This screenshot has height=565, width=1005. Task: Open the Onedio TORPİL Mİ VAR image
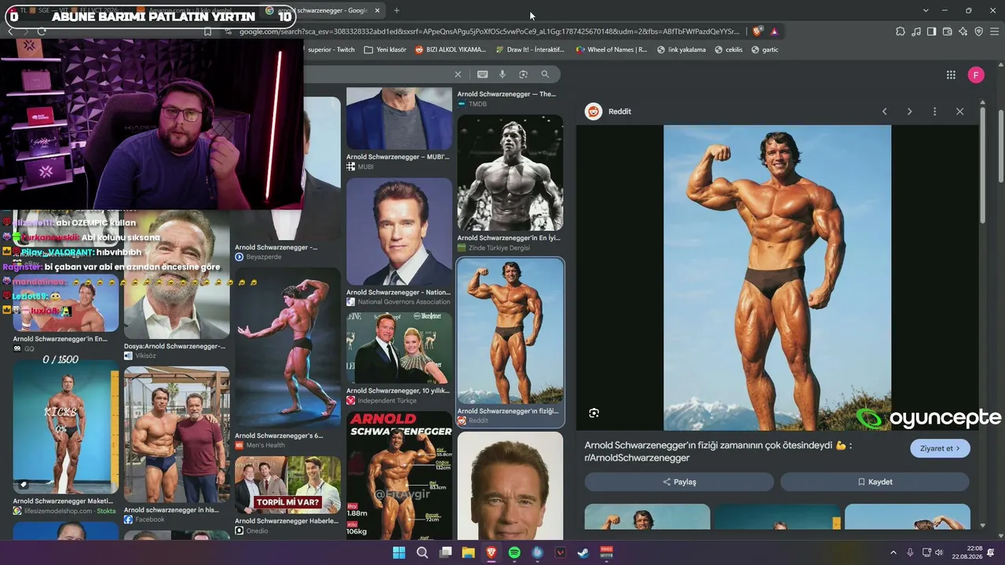[287, 485]
